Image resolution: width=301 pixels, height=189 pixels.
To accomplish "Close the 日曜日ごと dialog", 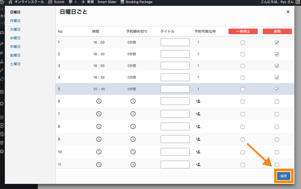I will tap(288, 12).
